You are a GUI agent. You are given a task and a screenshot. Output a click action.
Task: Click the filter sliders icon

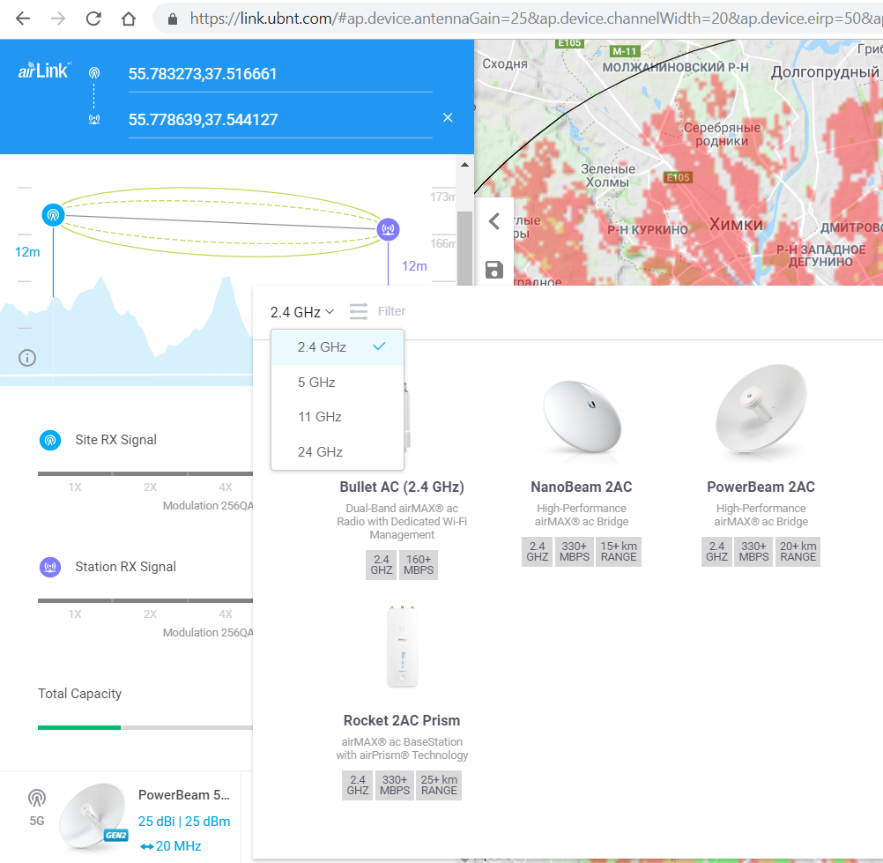pos(358,311)
